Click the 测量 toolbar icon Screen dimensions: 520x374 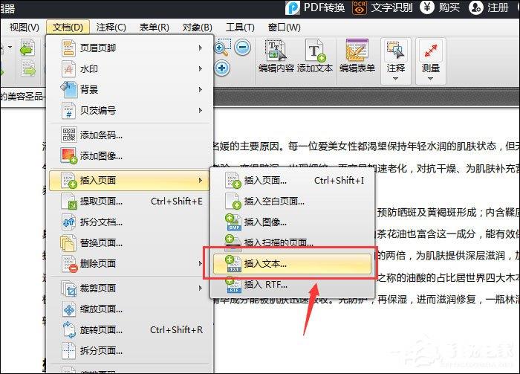tap(430, 51)
